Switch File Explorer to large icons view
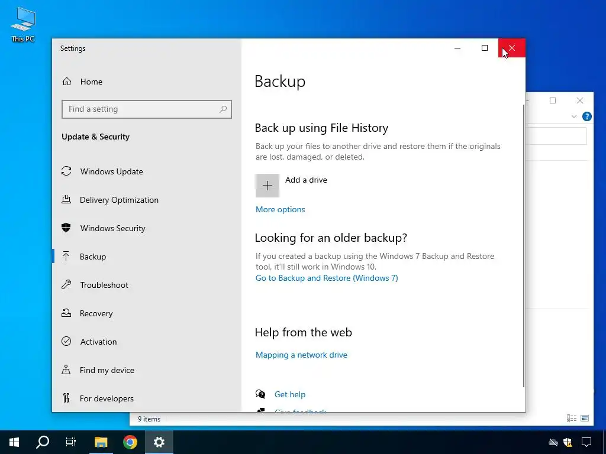This screenshot has height=454, width=606. tap(585, 419)
